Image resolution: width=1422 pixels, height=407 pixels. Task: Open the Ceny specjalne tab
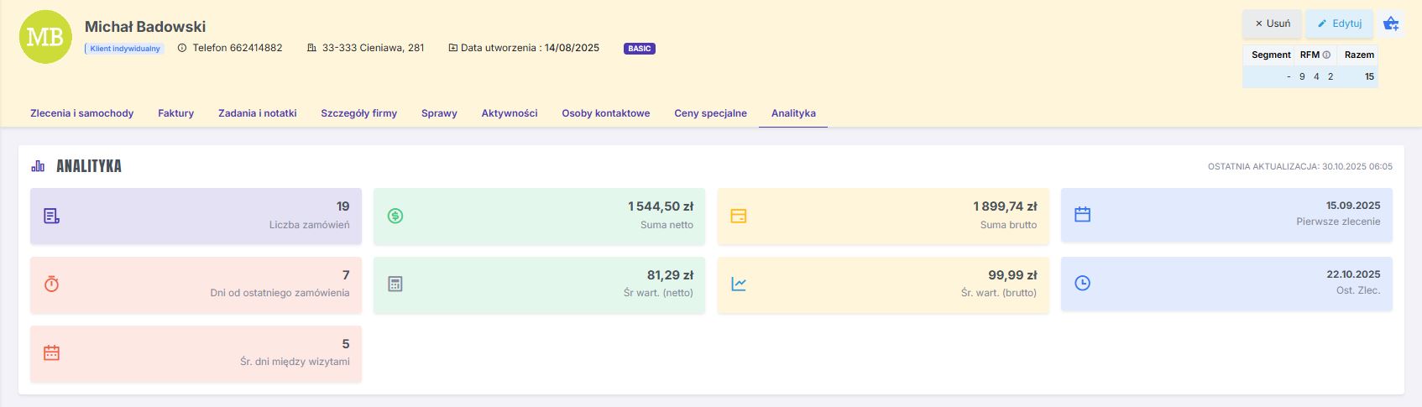710,113
